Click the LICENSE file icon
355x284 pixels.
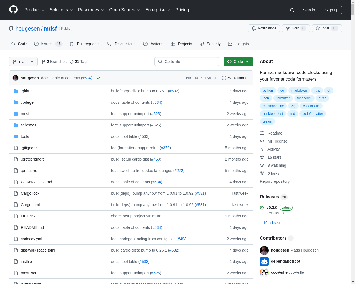[x=16, y=216]
